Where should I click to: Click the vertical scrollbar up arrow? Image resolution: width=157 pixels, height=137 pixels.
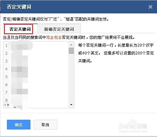tap(71, 45)
